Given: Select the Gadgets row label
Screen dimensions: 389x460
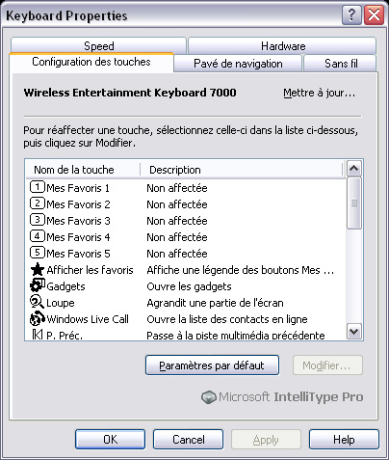Looking at the screenshot, I should pos(65,286).
